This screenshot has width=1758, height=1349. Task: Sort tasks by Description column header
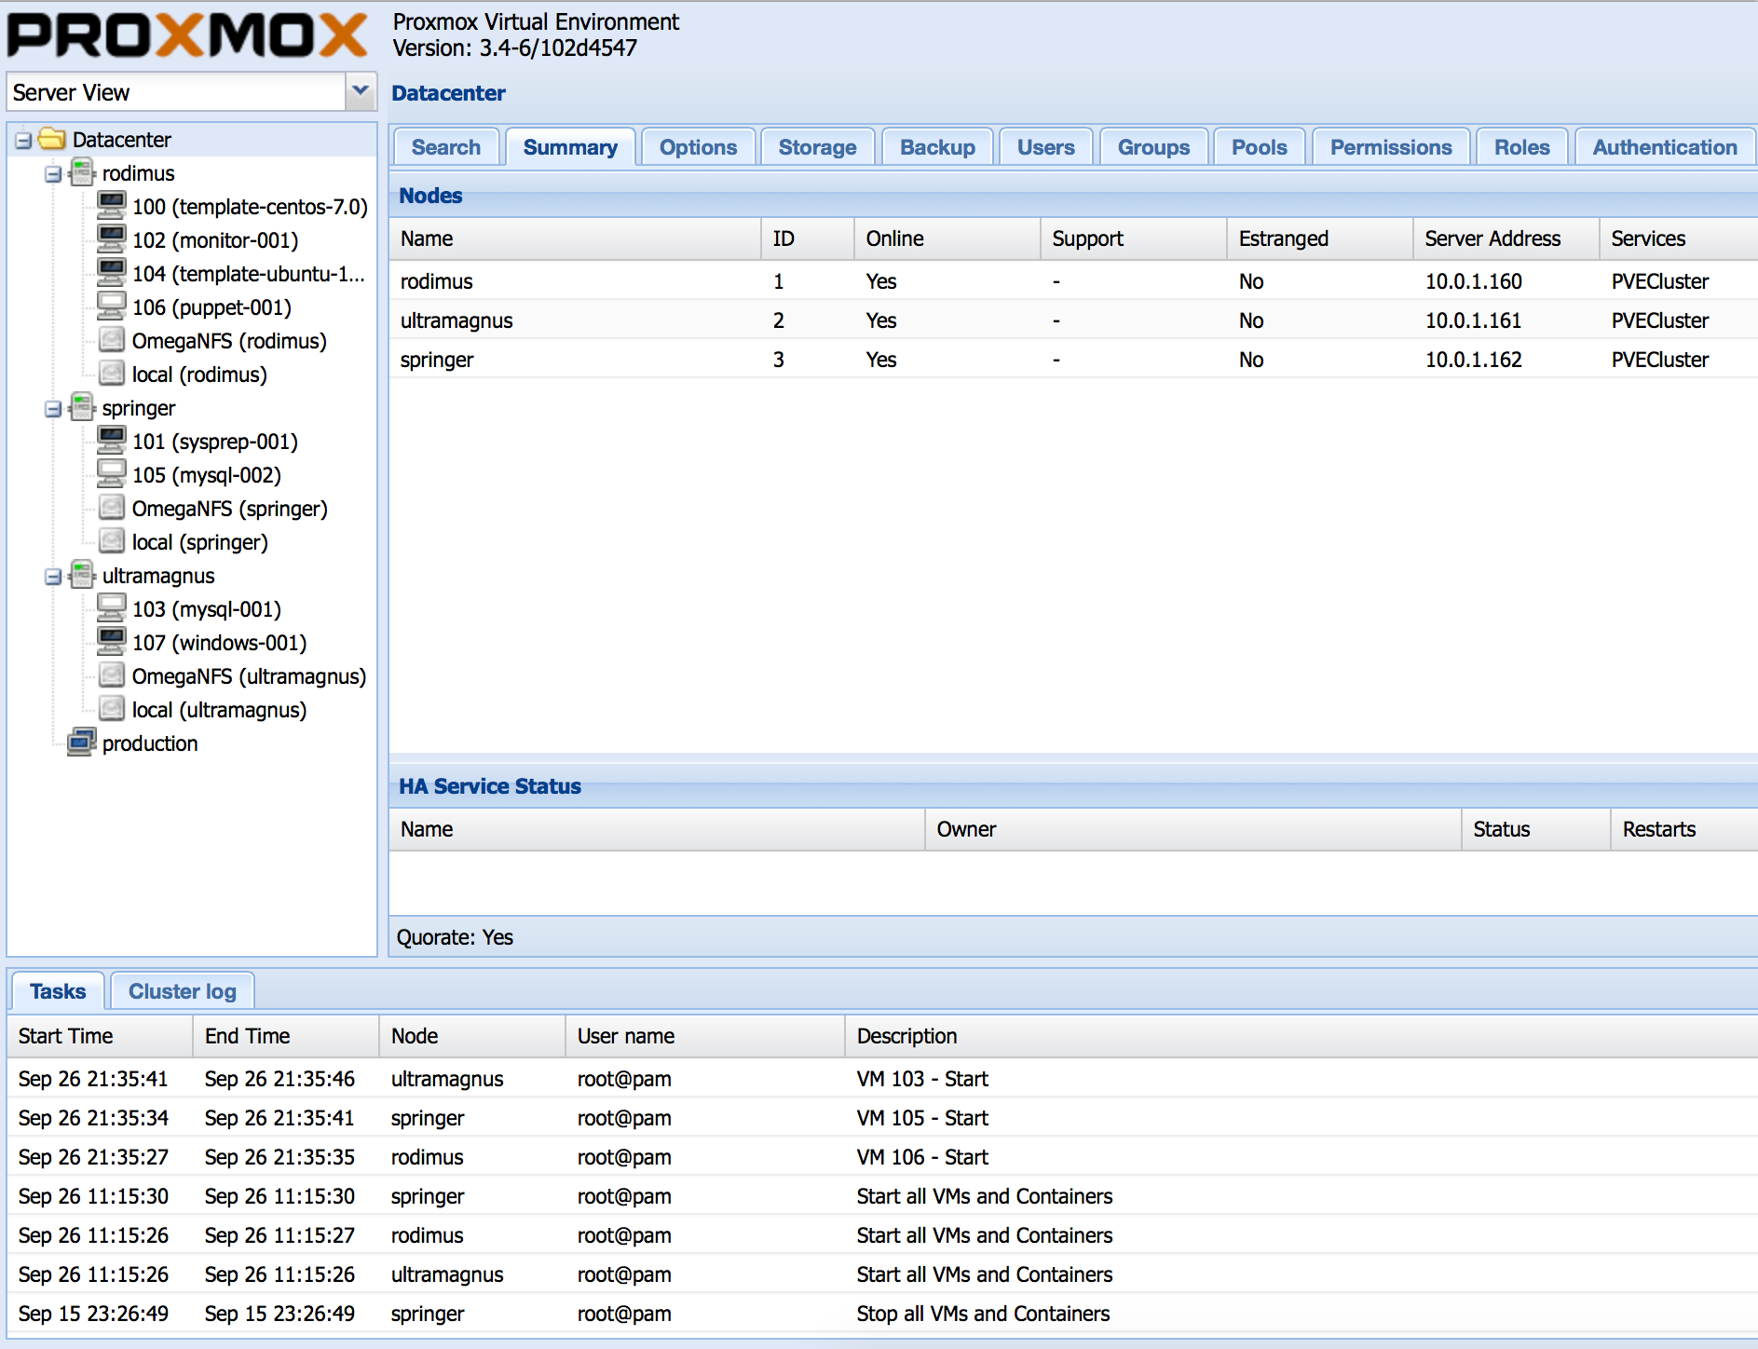coord(1301,1036)
